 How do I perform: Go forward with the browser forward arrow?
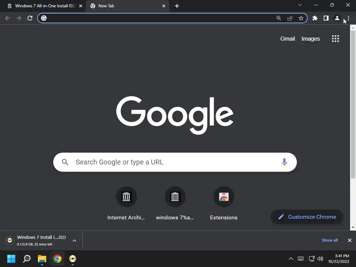(19, 18)
